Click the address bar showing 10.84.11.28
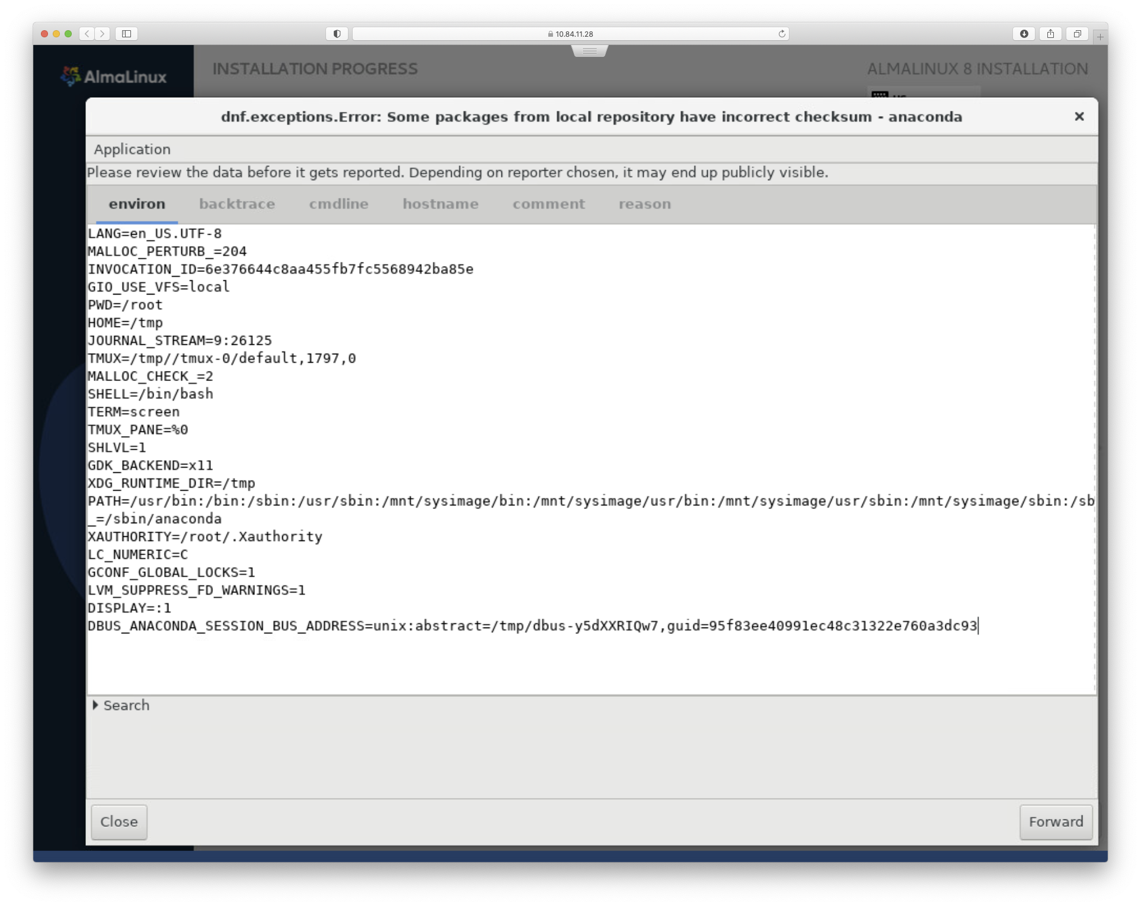Screen dimensions: 1141x906 pyautogui.click(x=570, y=34)
